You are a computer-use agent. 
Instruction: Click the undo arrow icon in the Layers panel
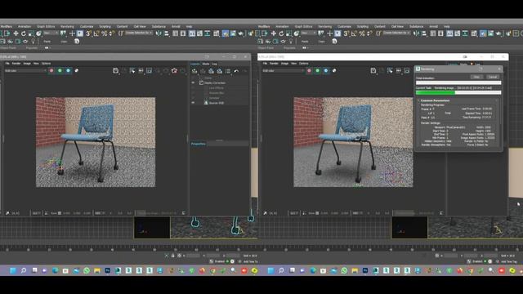236,71
